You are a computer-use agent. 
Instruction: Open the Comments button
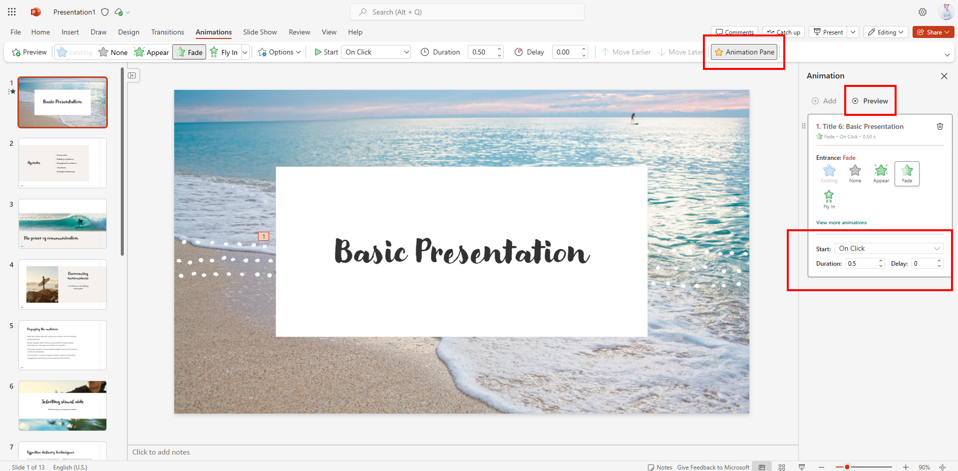coord(734,32)
